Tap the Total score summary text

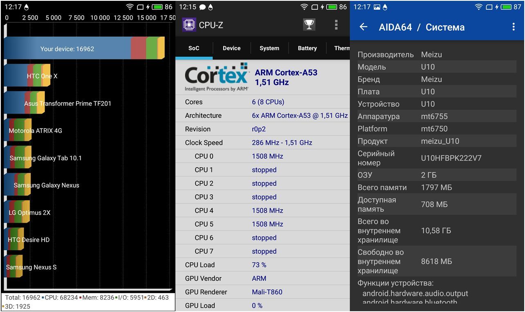[87, 302]
